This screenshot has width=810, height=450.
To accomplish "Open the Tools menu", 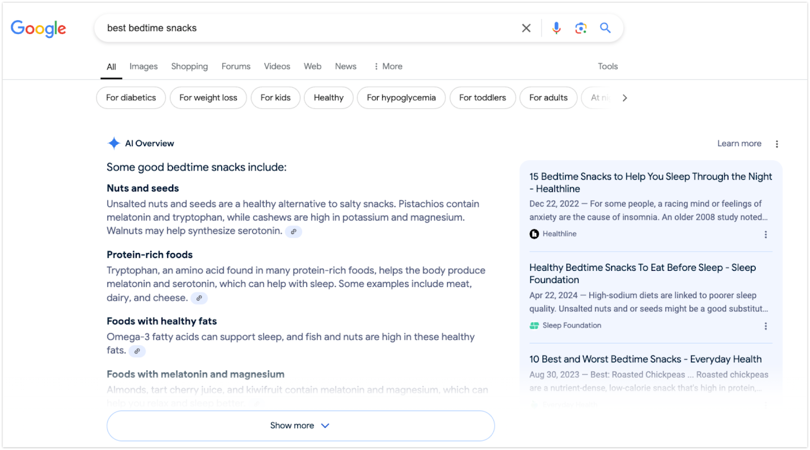I will (x=607, y=66).
